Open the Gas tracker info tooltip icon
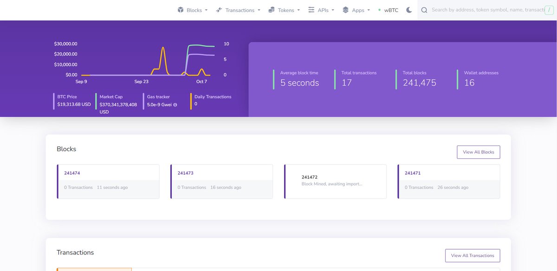 [x=175, y=104]
